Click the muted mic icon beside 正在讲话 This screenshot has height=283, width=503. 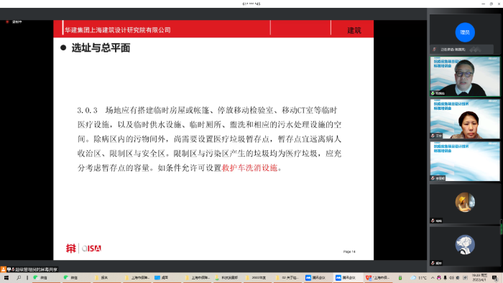(x=434, y=50)
